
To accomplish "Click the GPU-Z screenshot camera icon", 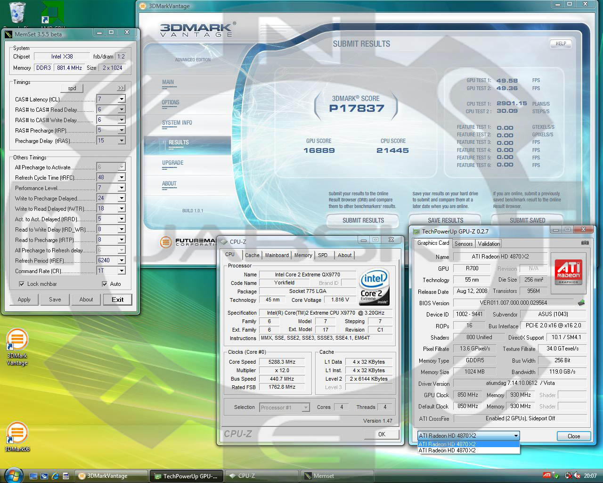I will [585, 243].
